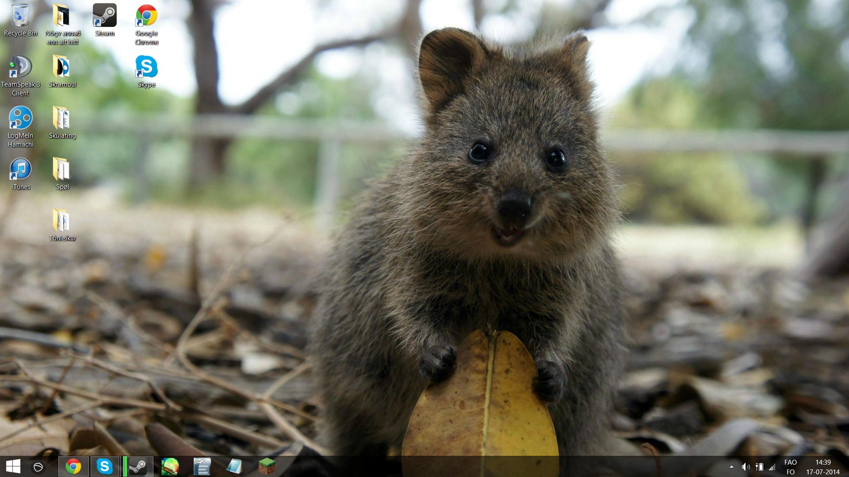Switch to Skype in the taskbar

coord(105,466)
